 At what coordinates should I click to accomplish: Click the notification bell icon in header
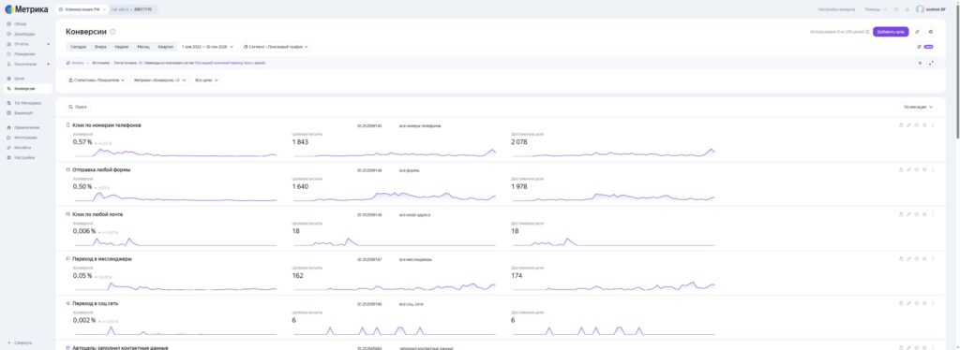pos(907,9)
